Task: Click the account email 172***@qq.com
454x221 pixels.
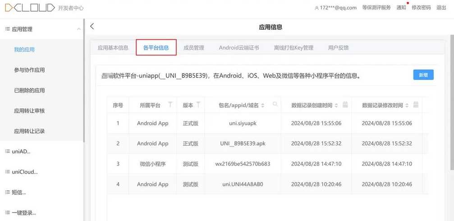Action: click(x=338, y=8)
